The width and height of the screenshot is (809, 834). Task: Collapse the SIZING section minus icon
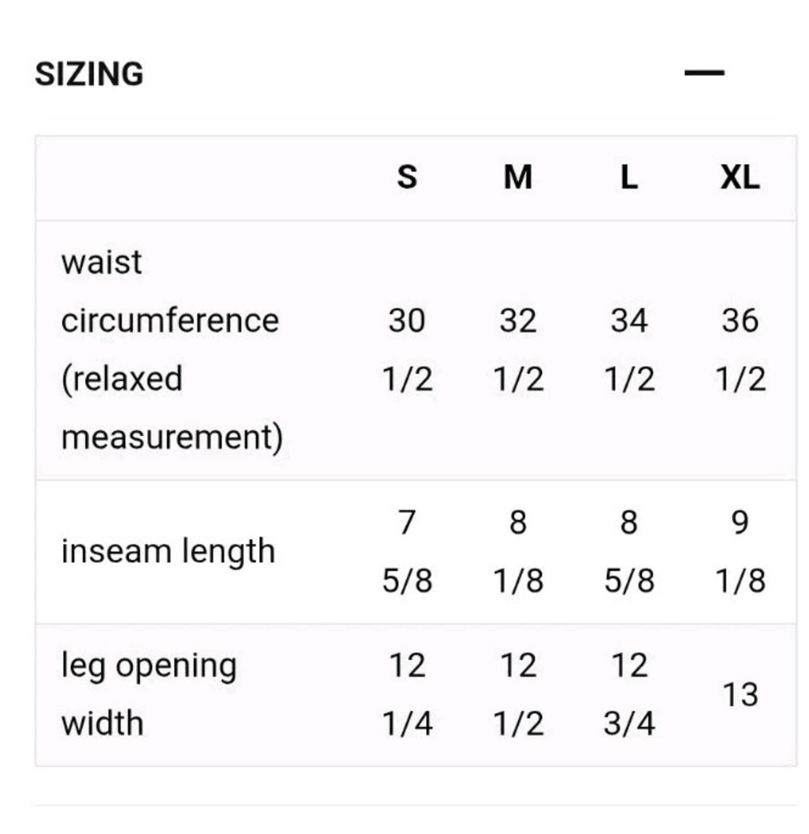[x=704, y=73]
